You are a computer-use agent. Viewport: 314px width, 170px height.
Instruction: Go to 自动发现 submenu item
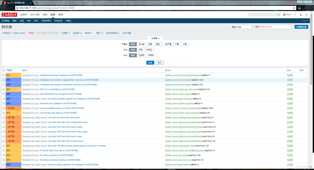point(58,21)
